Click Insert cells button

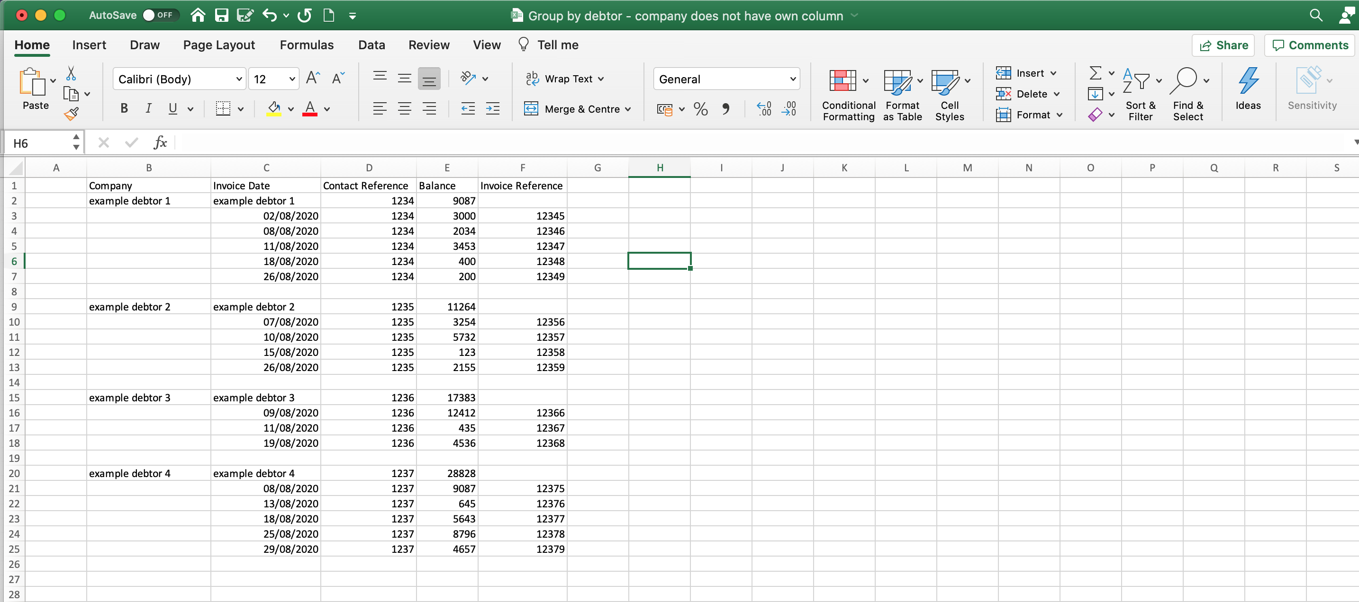tap(1025, 73)
